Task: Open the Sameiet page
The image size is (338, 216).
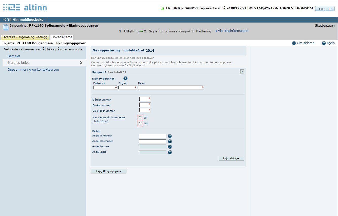Action: click(14, 56)
